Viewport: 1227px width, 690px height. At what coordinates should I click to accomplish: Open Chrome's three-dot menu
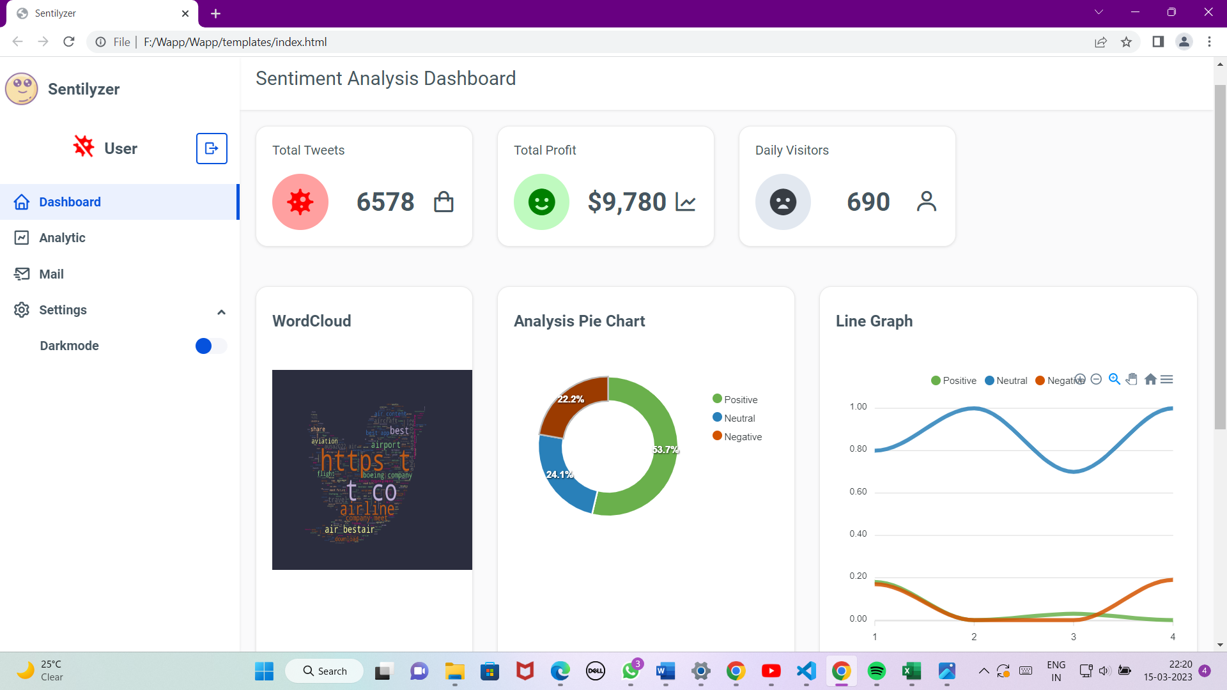(x=1209, y=42)
